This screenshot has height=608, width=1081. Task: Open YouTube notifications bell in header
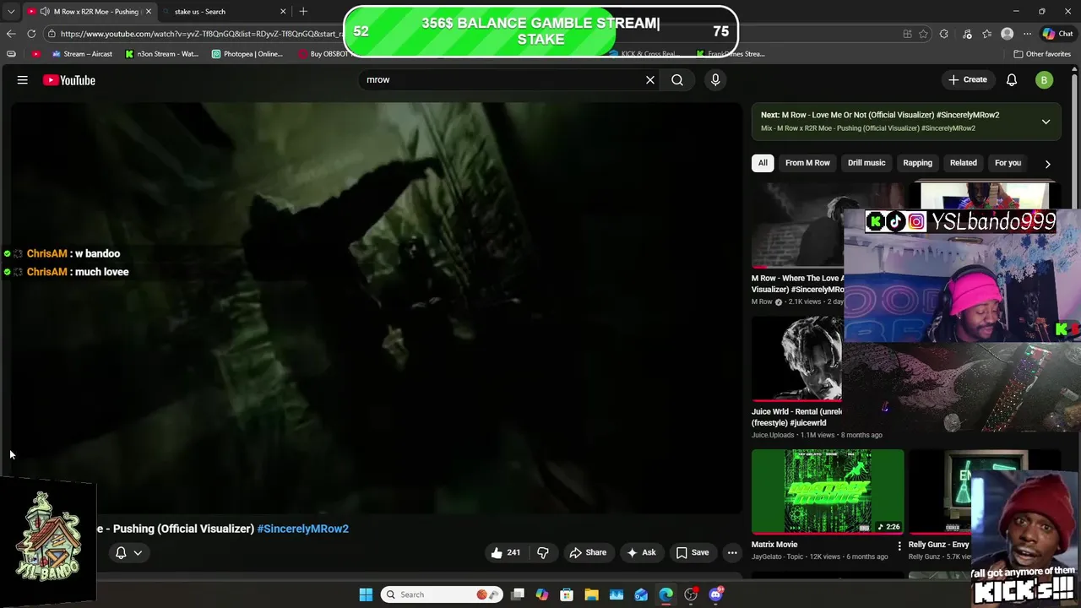[1012, 80]
